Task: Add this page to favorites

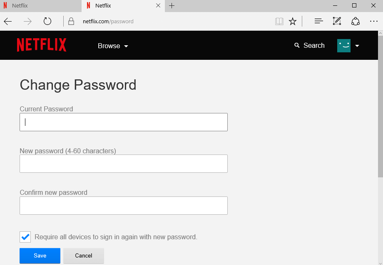Action: (x=293, y=21)
